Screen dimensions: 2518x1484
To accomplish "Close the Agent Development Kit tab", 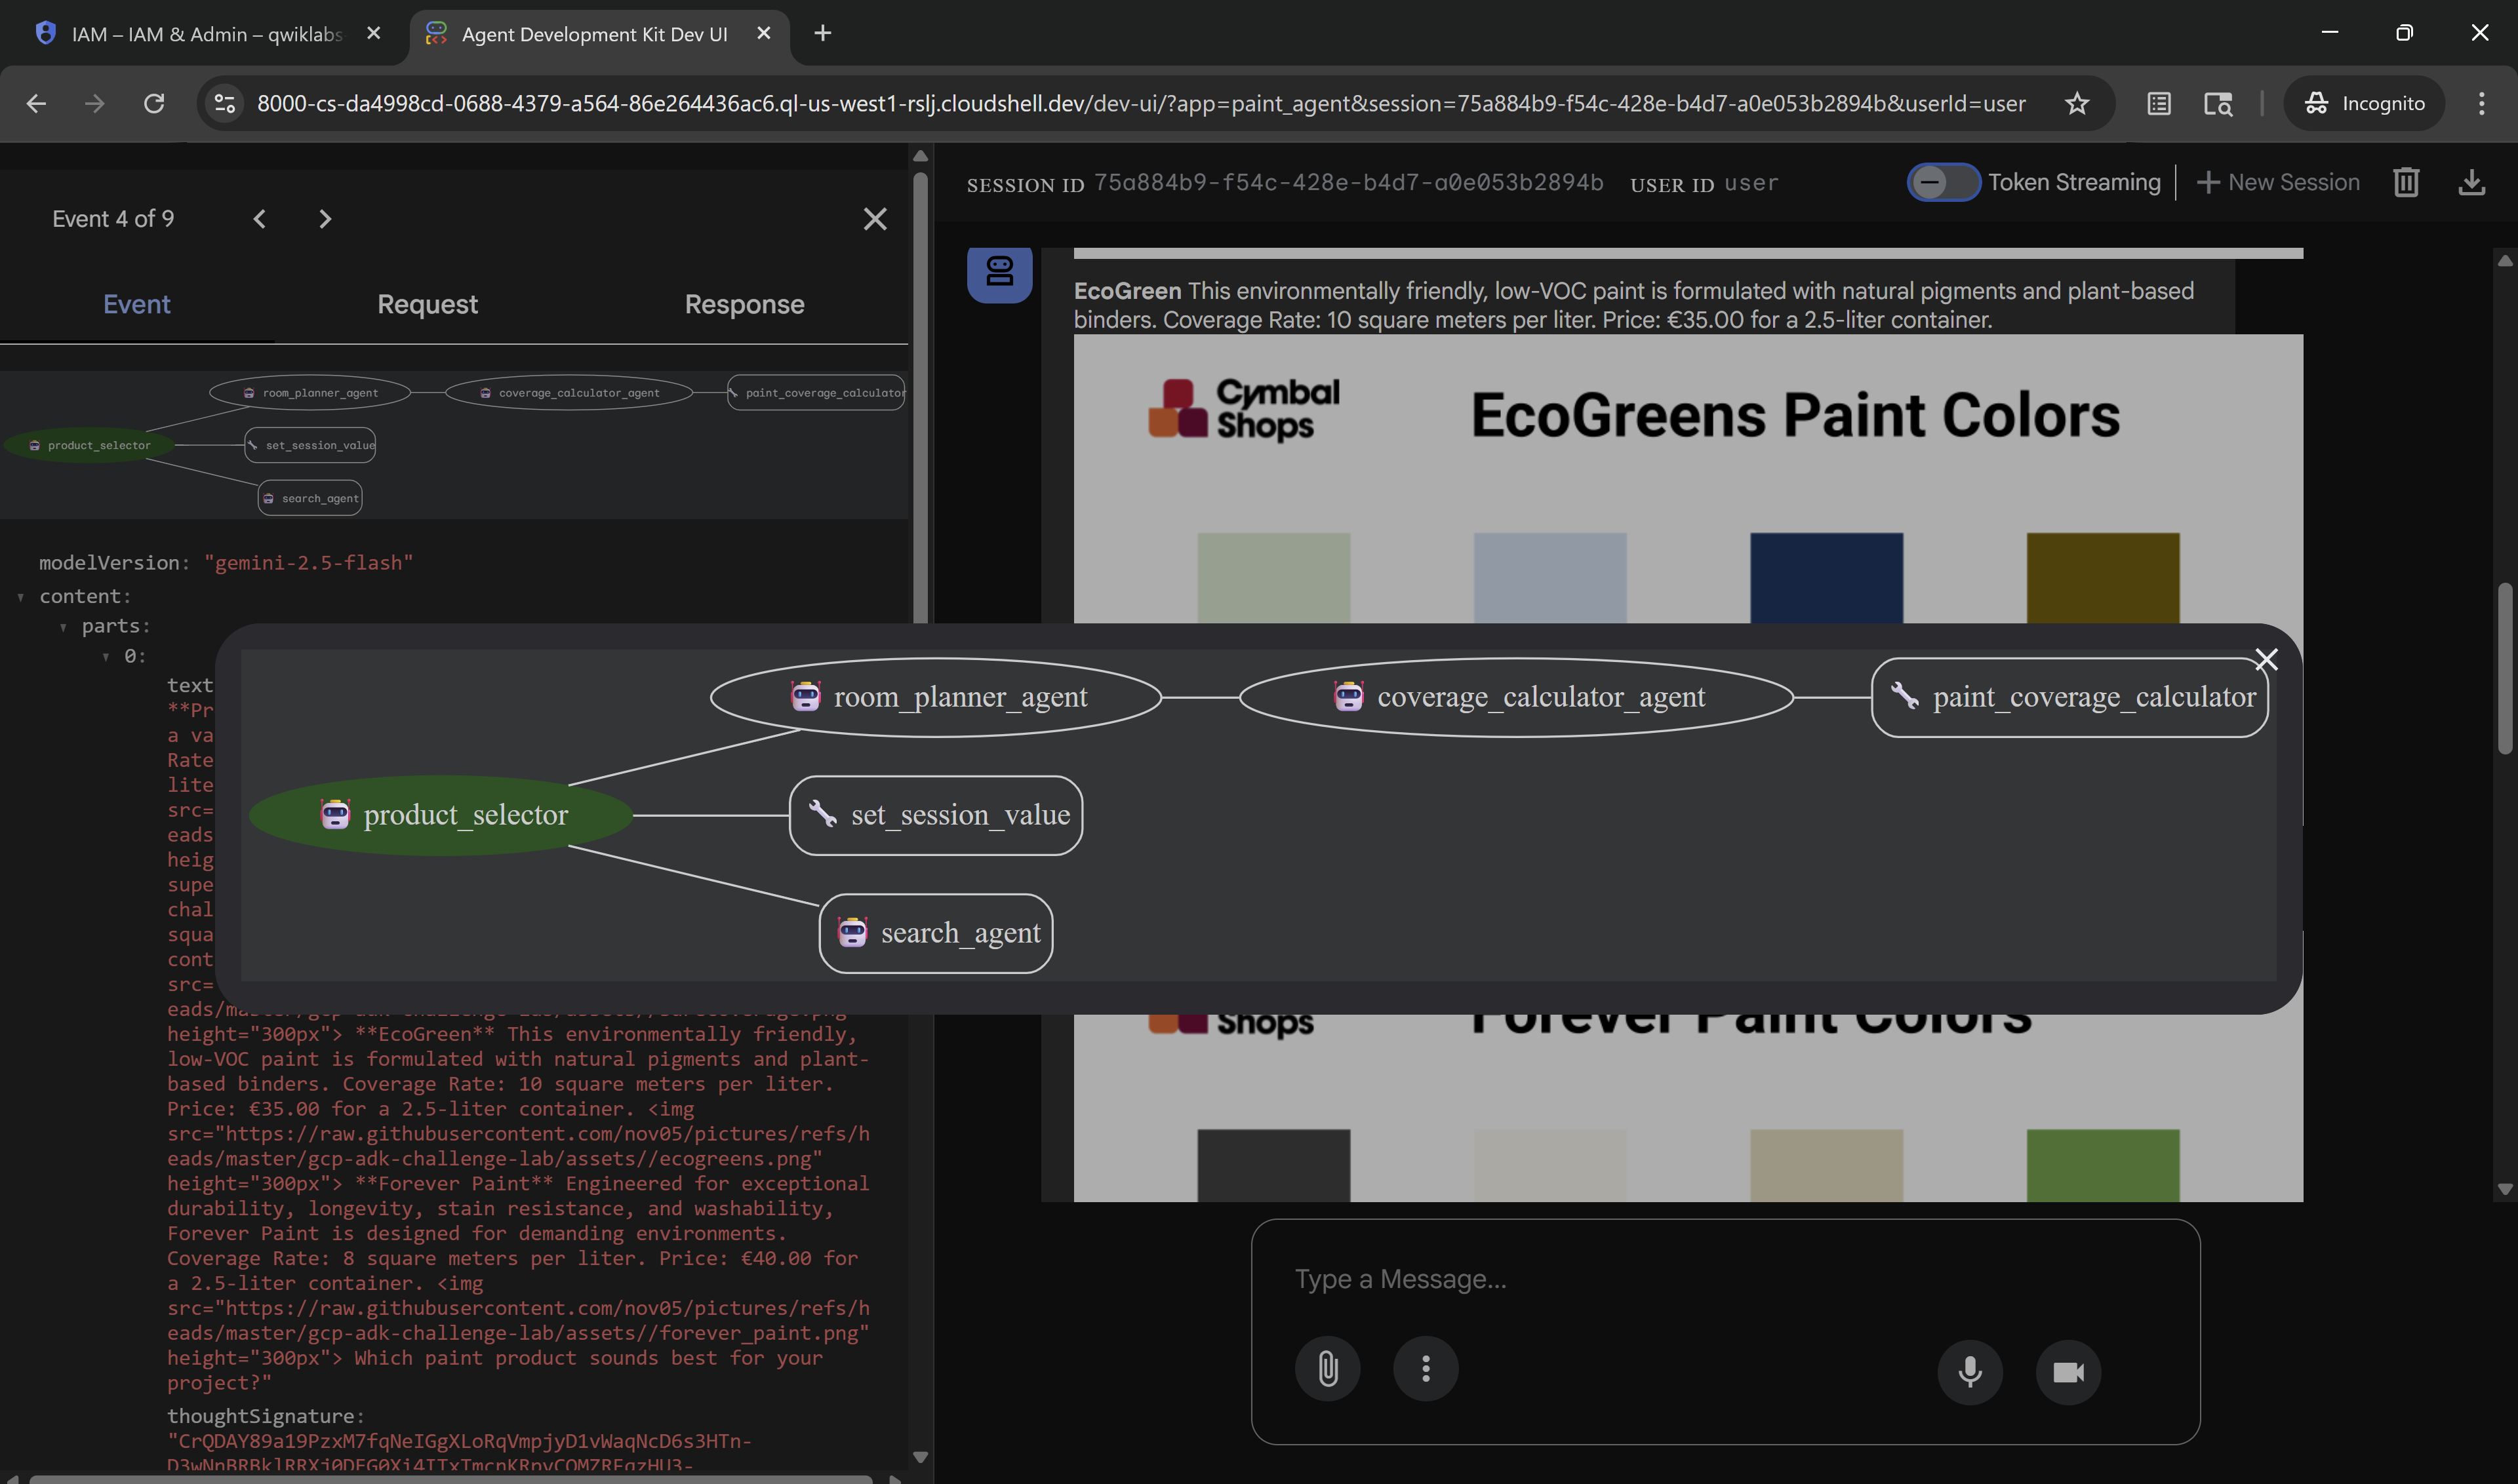I will point(763,33).
